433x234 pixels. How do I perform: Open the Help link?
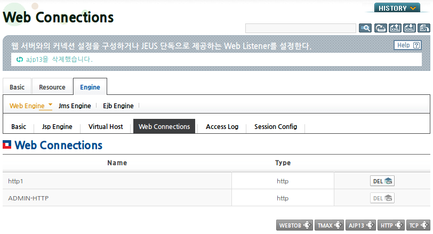(x=407, y=45)
